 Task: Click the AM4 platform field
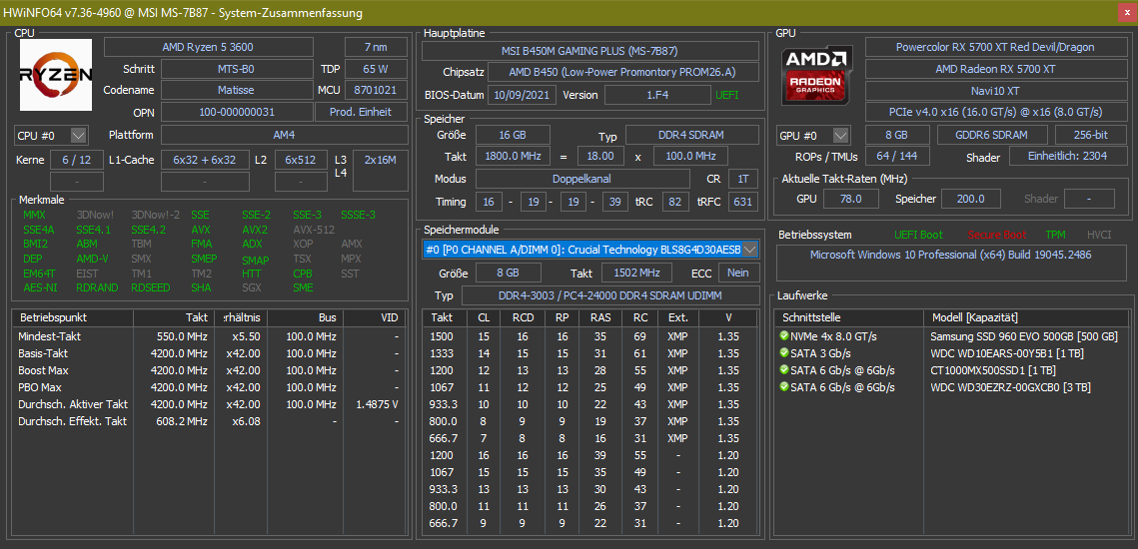[x=285, y=135]
